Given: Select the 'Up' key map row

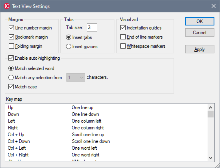Looking at the screenshot, I should (106, 107).
